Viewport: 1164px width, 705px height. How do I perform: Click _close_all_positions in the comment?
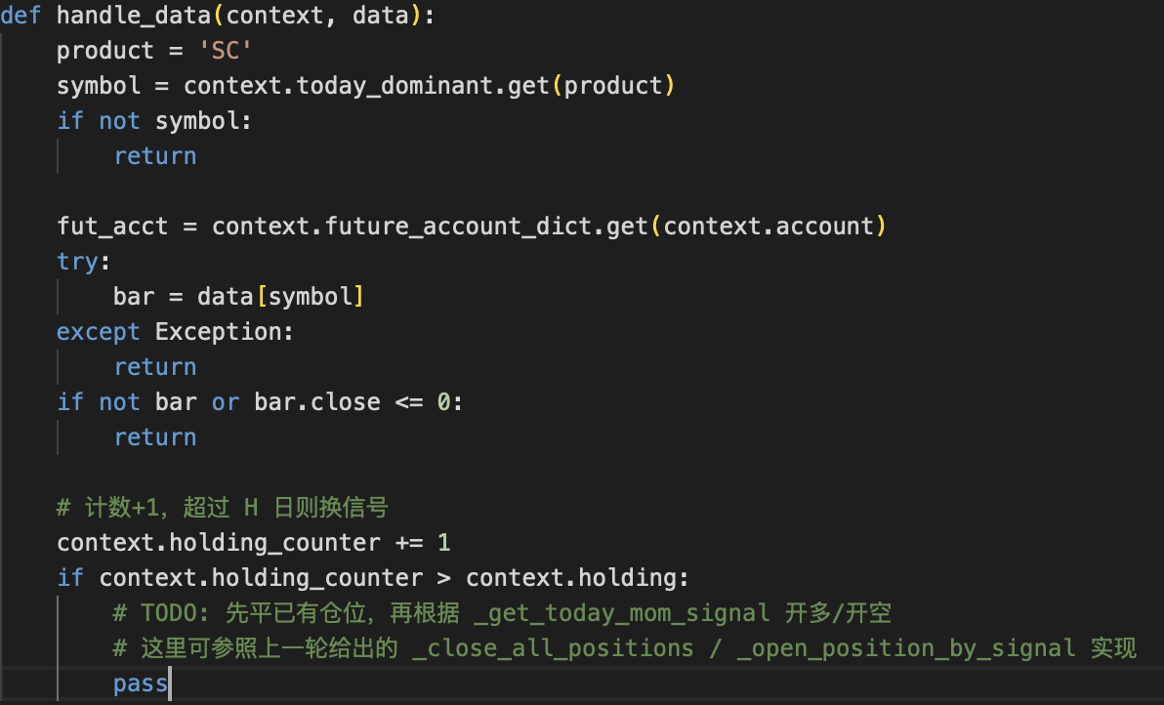(553, 647)
